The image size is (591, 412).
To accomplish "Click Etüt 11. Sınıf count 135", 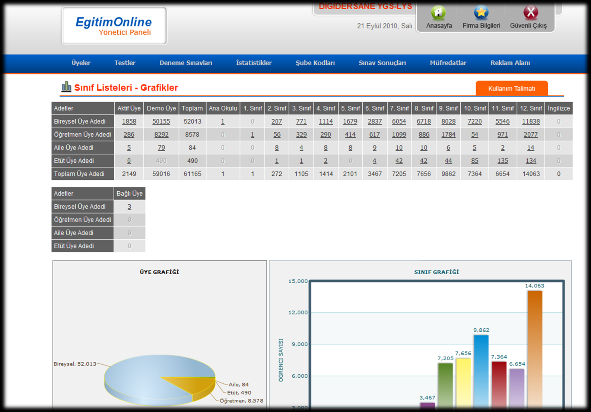I will (502, 161).
